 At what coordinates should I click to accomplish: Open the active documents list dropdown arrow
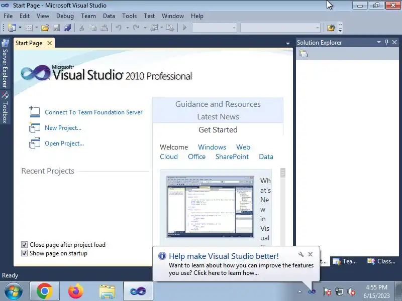[x=288, y=44]
